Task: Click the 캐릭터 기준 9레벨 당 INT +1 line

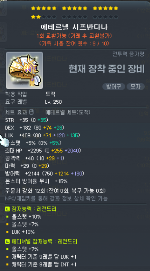Action: coord(44,265)
